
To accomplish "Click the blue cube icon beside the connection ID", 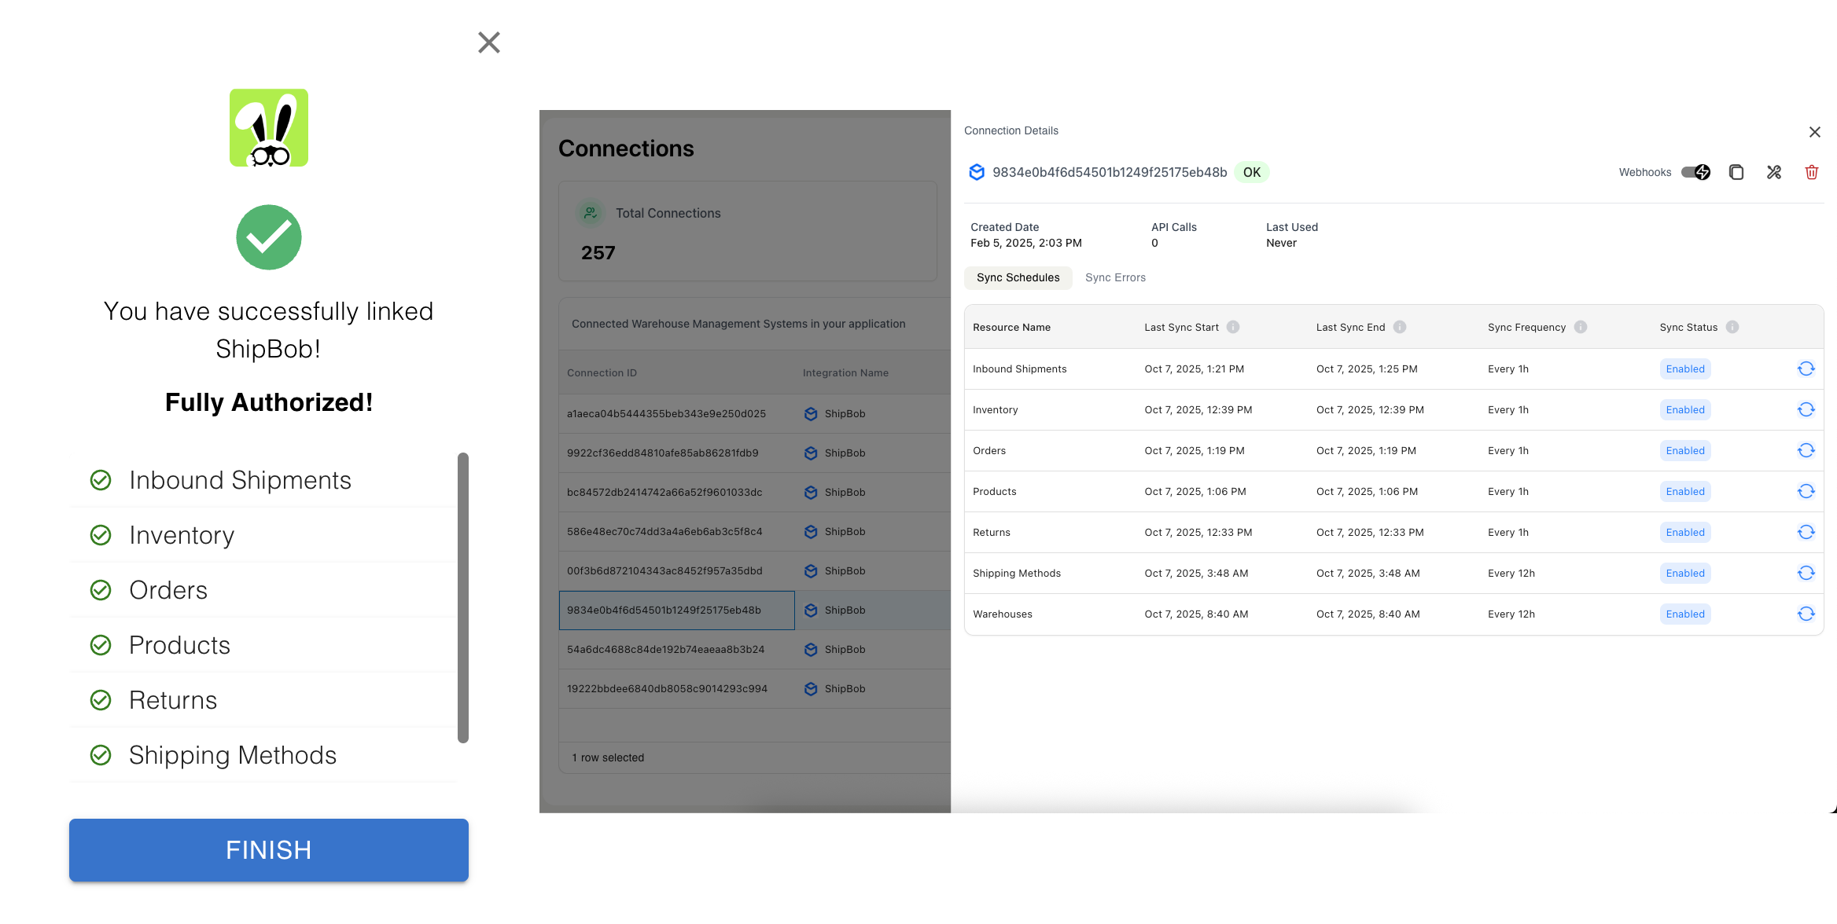I will (977, 172).
